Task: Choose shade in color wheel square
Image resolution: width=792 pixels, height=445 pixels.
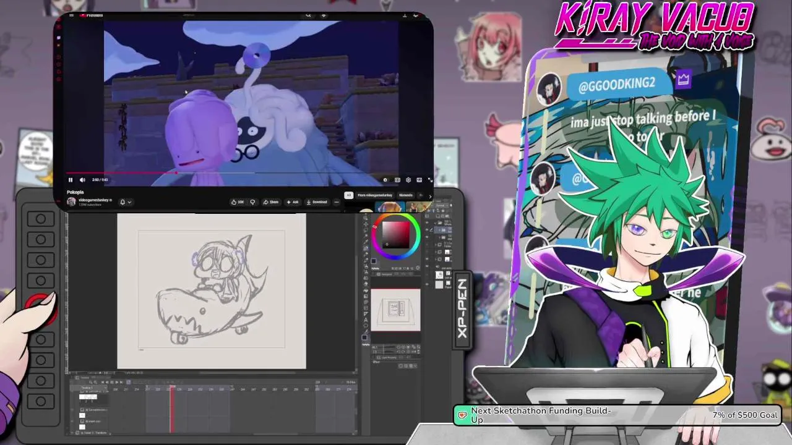Action: point(396,235)
